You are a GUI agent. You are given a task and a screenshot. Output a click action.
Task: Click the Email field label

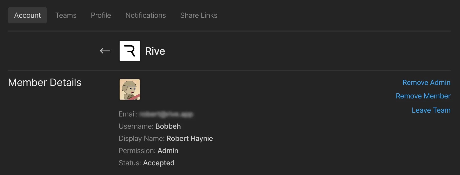click(128, 114)
